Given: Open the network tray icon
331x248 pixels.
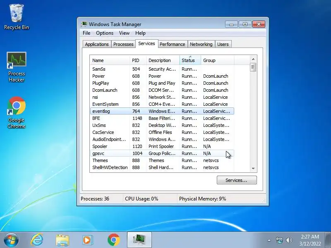Looking at the screenshot, I should [x=279, y=240].
